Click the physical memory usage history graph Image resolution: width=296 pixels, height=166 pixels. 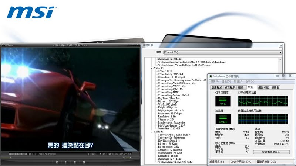tap(263, 119)
